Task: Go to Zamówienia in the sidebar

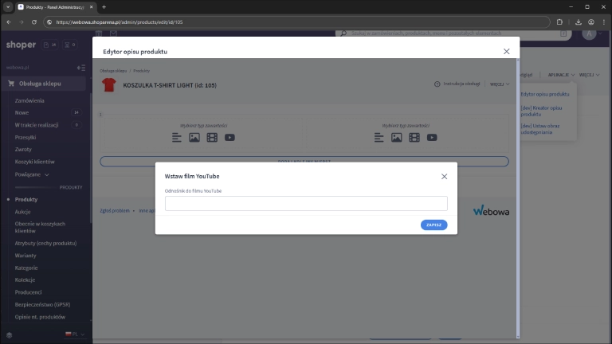Action: [x=29, y=100]
